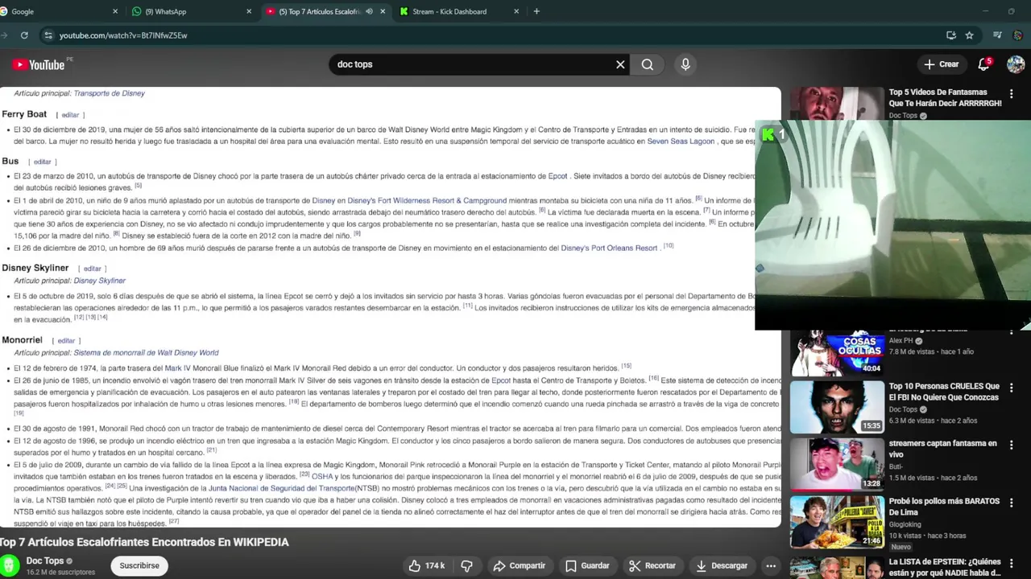1031x579 pixels.
Task: Click Kick logo in floating camera overlay
Action: coord(768,135)
